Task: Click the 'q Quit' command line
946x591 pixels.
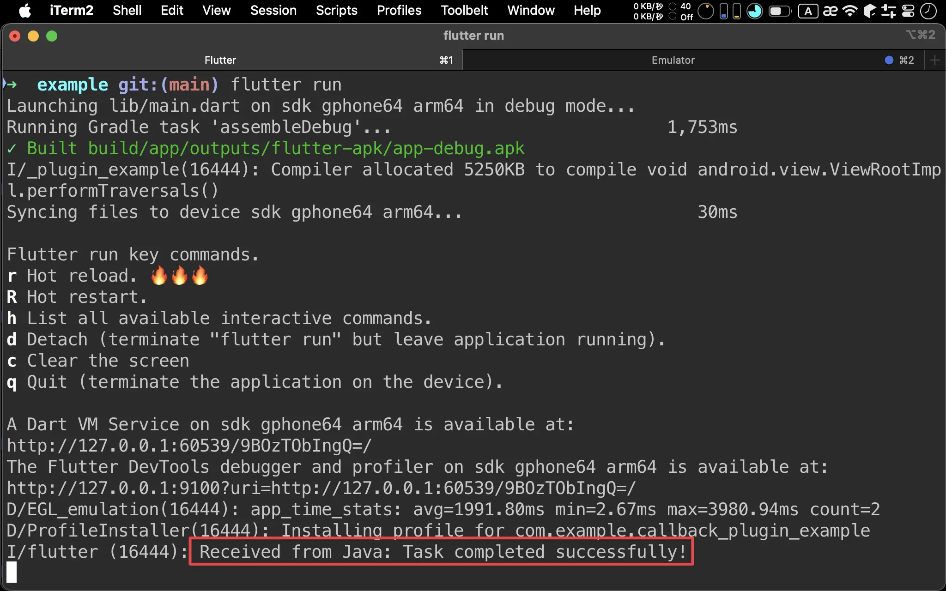Action: click(255, 382)
